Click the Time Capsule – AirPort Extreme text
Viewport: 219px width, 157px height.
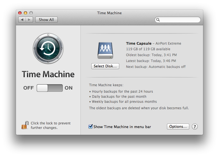153,44
